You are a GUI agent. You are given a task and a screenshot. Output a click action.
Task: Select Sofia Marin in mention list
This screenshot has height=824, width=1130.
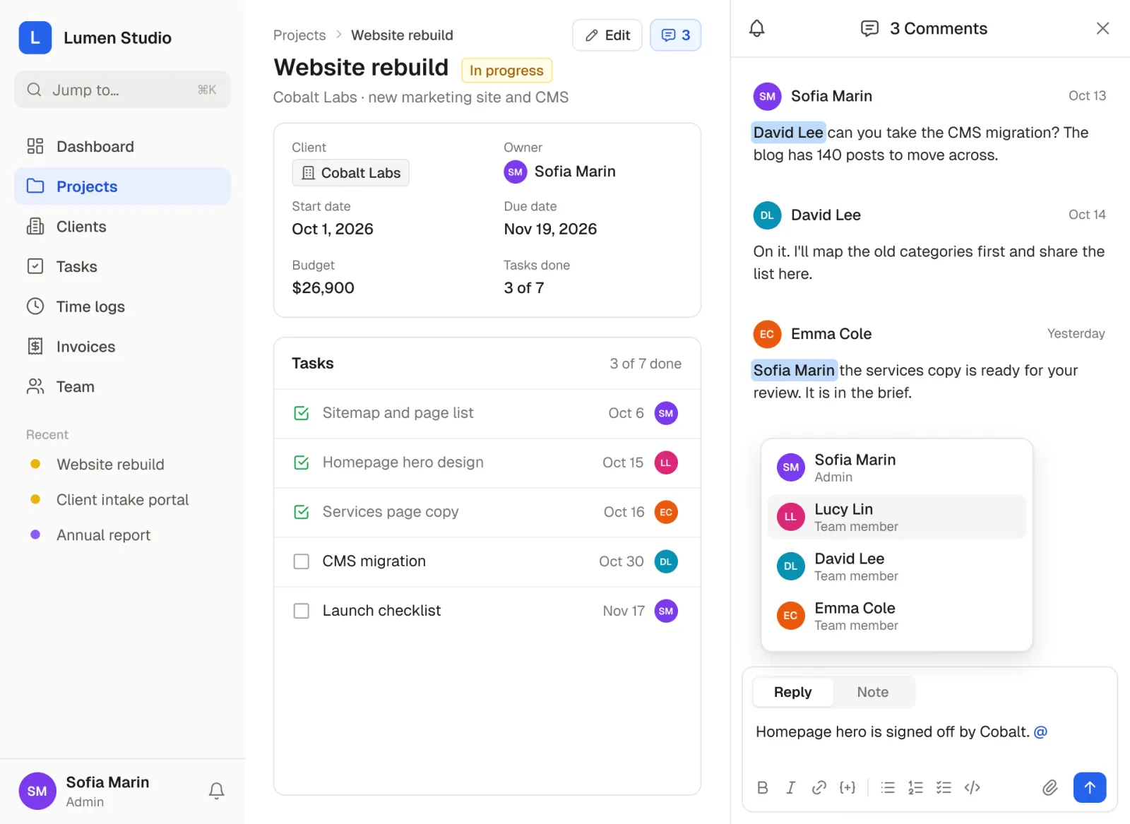coord(896,467)
